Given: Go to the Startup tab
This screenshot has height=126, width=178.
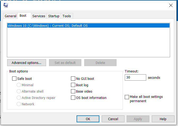Looking at the screenshot, I should 54,16.
